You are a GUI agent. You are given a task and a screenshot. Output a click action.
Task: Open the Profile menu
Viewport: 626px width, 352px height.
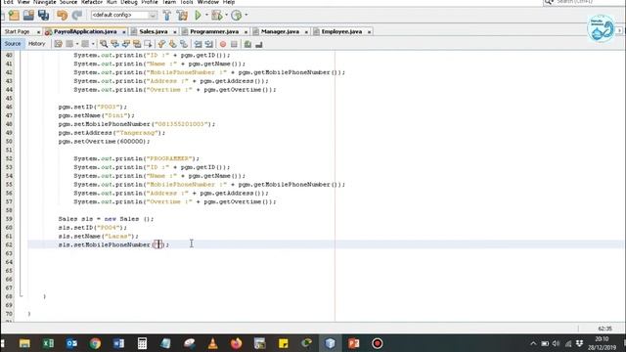tap(150, 2)
